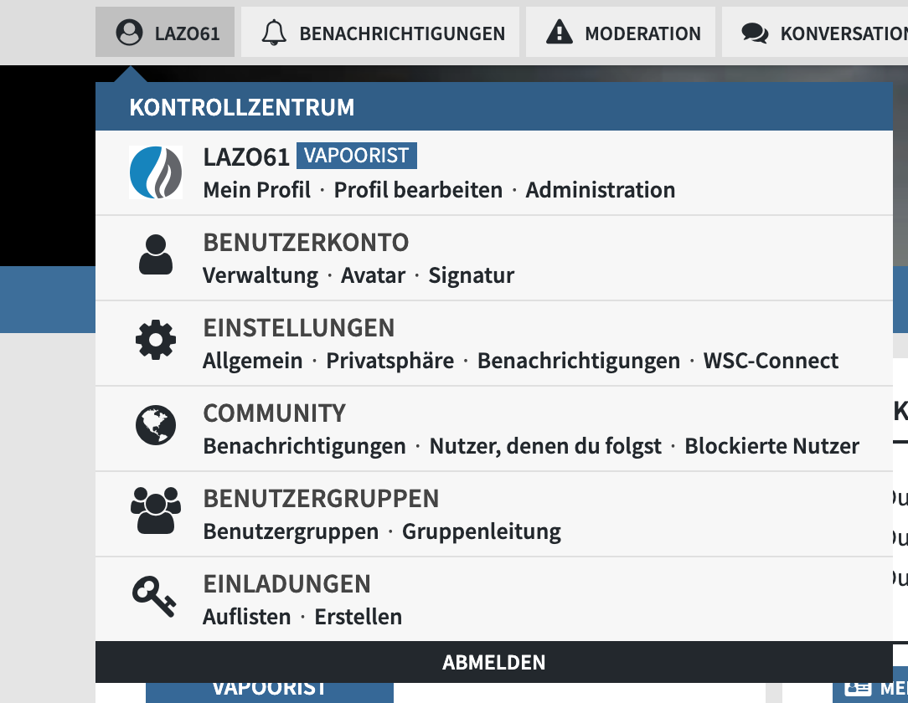
Task: Click the Konversationen speech bubbles icon
Action: (x=755, y=33)
